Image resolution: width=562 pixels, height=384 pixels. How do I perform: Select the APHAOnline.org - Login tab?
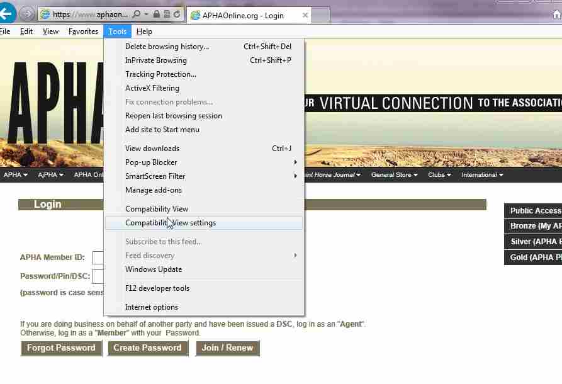(x=249, y=15)
